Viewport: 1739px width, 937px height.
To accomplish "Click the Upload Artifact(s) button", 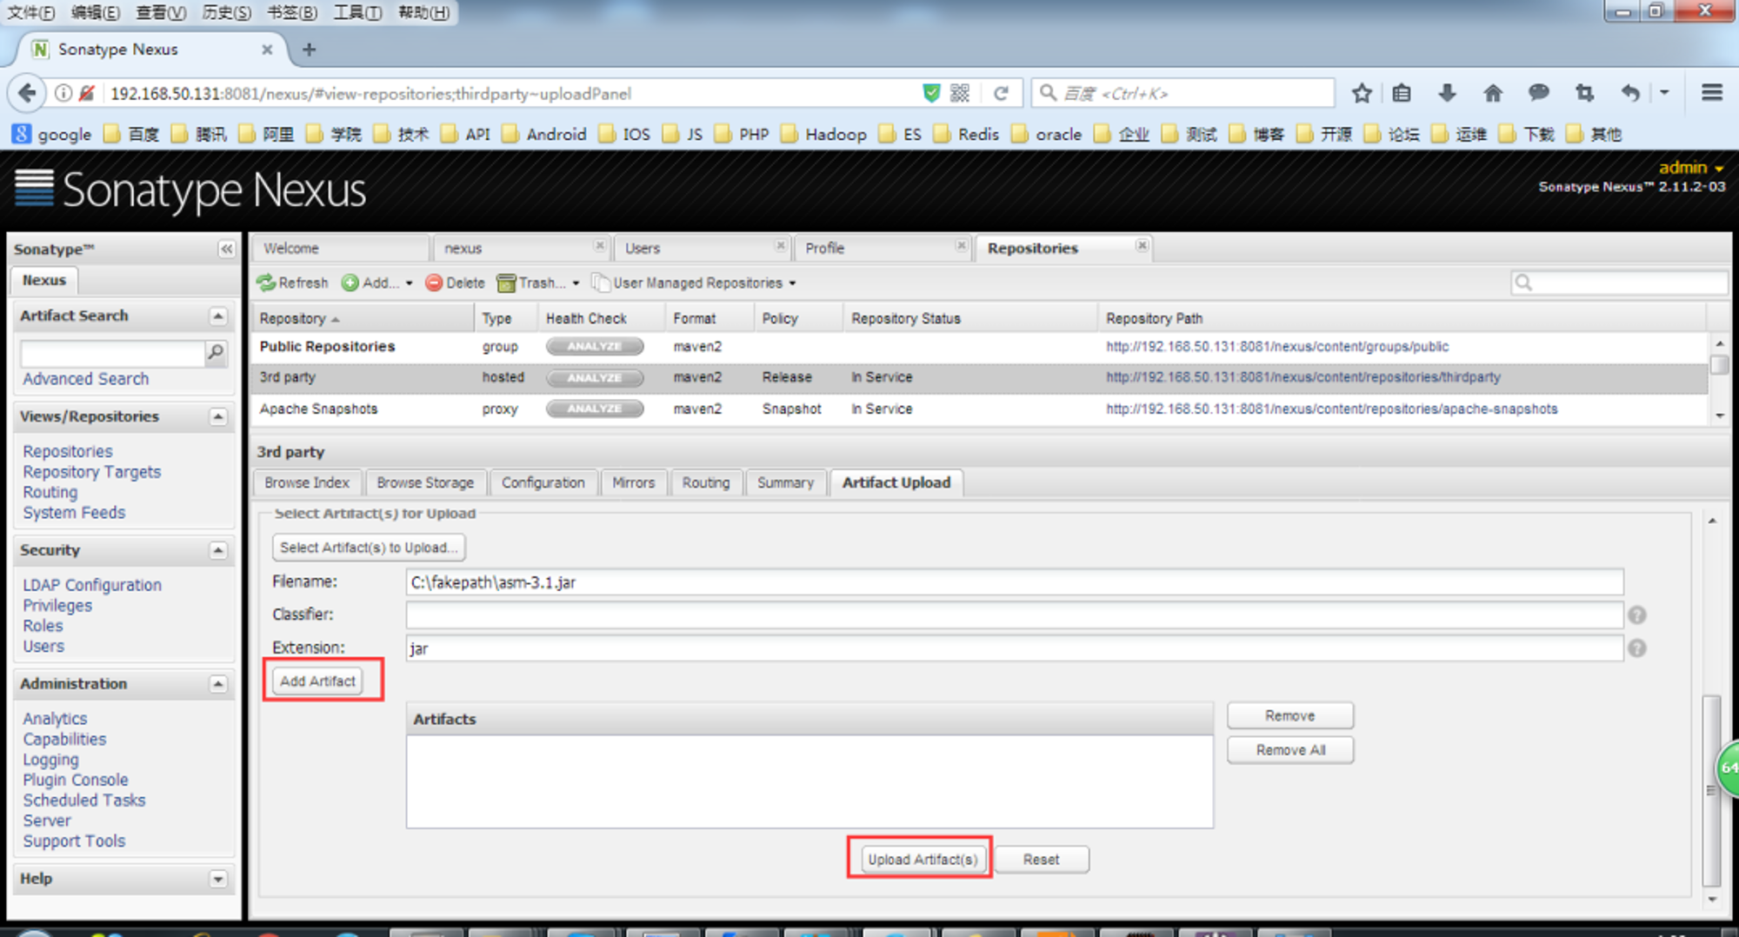I will point(923,860).
